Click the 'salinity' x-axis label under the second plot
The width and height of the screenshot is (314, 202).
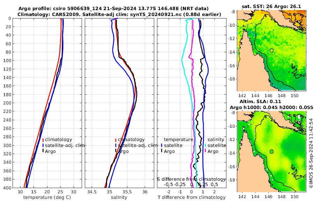tap(119, 197)
